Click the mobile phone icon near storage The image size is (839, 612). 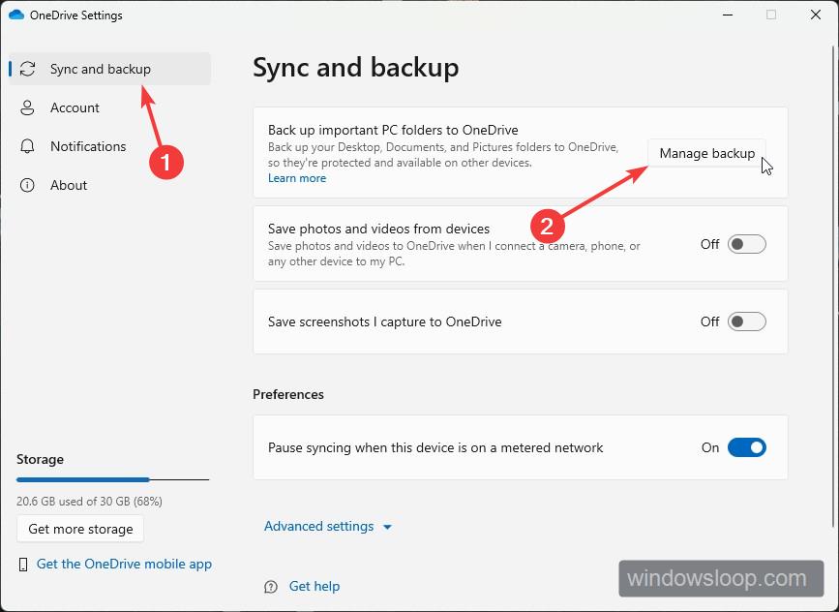click(23, 565)
